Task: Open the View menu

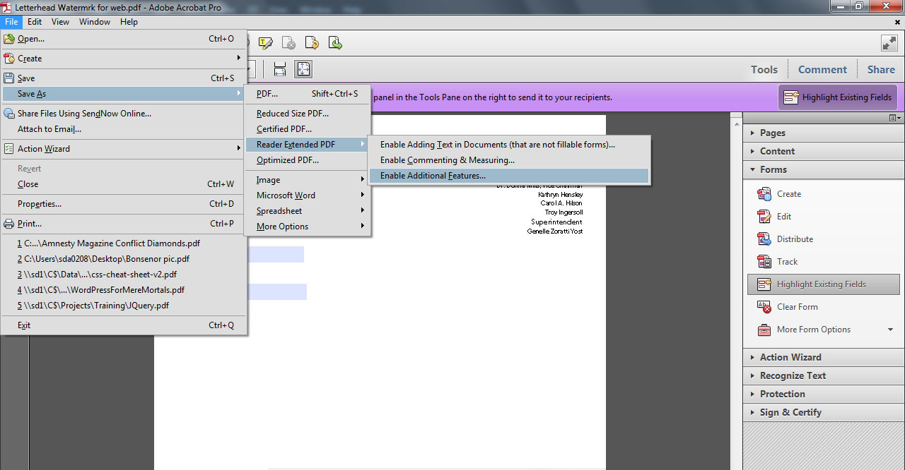Action: pyautogui.click(x=60, y=22)
